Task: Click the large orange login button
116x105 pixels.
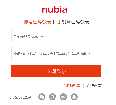Action: (x=56, y=71)
